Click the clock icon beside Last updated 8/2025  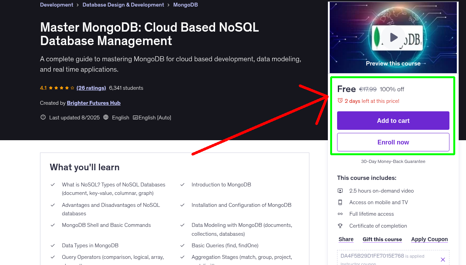coord(43,117)
